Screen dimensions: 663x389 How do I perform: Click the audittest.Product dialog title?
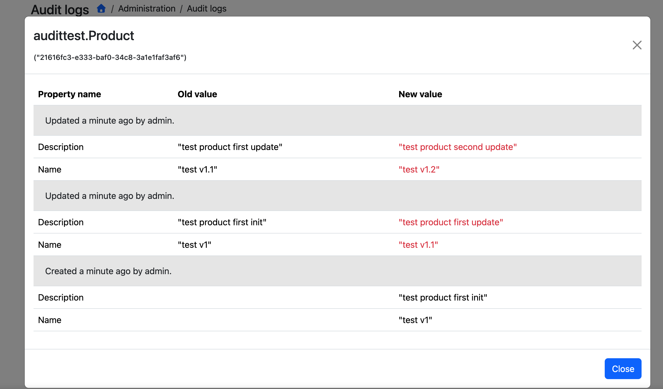[84, 36]
